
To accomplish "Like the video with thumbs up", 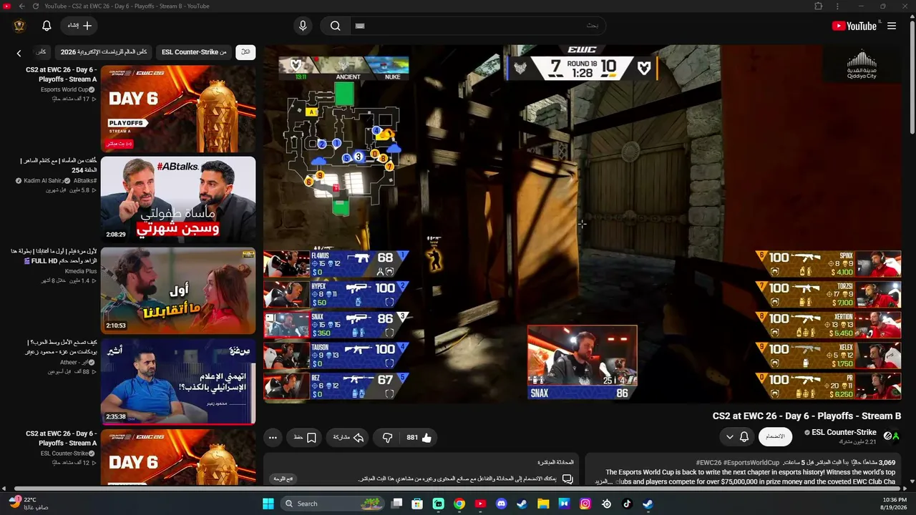I will 419,437.
